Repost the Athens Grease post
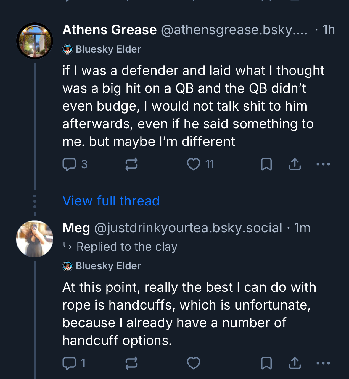This screenshot has width=349, height=379. (131, 164)
